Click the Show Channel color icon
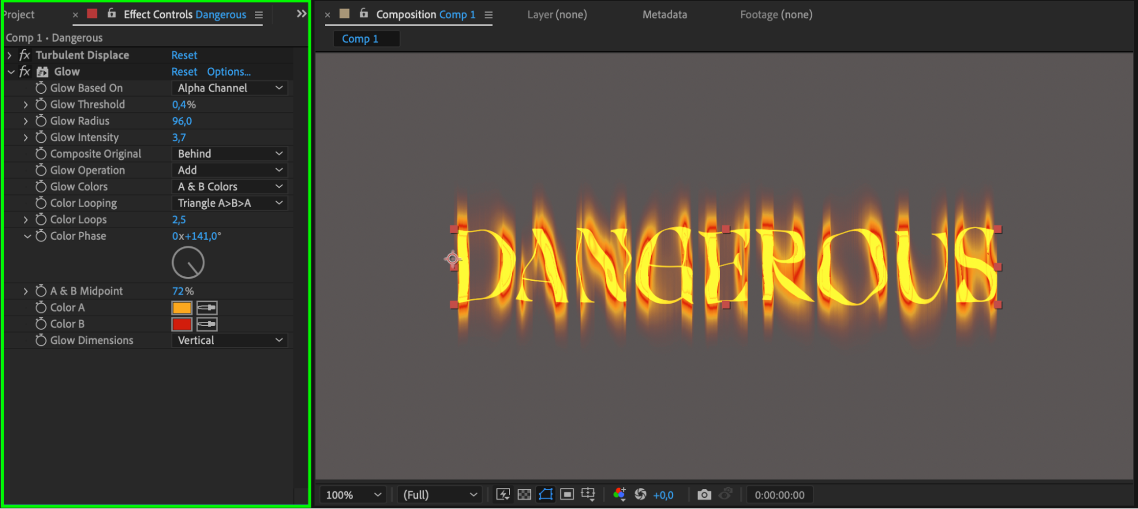The height and width of the screenshot is (509, 1138). [x=619, y=494]
